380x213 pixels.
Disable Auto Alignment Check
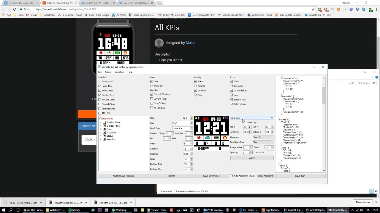232,176
